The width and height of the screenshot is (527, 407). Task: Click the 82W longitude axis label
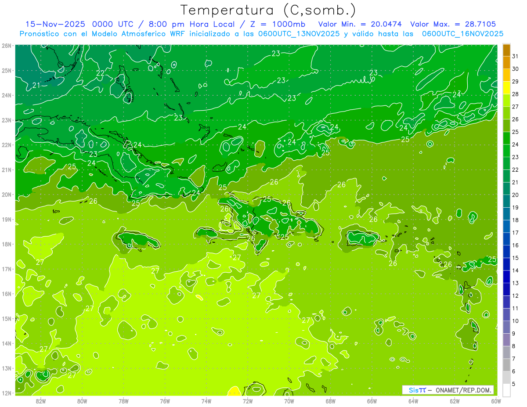coord(41,401)
